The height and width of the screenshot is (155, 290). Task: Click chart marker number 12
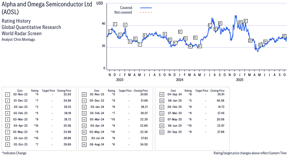coord(180,32)
